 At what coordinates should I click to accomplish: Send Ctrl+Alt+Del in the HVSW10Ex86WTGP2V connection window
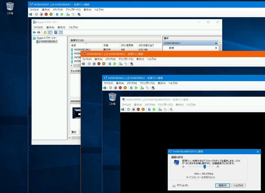[x=123, y=110]
